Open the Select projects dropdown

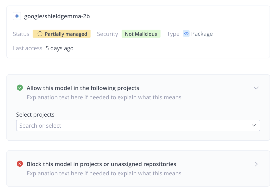(x=138, y=125)
